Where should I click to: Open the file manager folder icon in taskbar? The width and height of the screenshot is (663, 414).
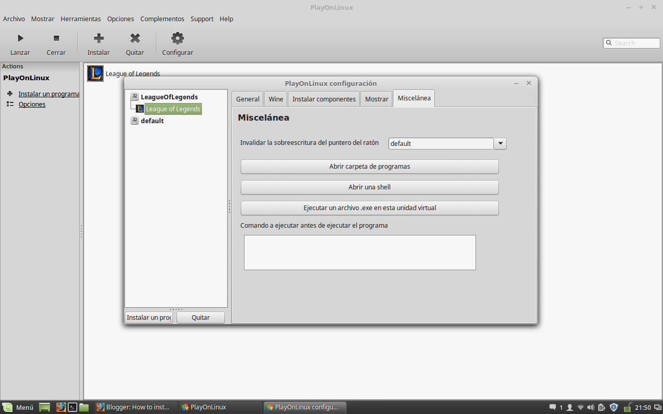click(x=84, y=407)
